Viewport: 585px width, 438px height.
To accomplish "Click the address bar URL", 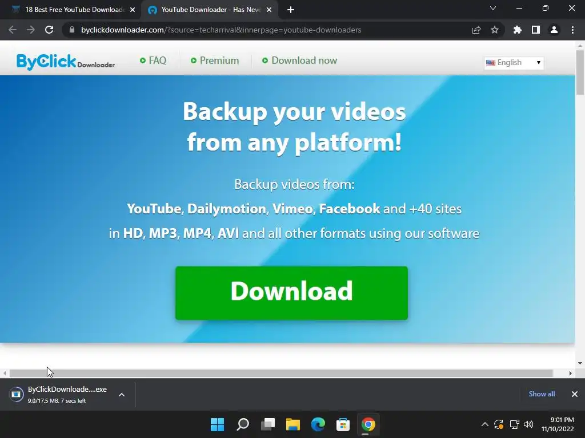I will coord(221,30).
